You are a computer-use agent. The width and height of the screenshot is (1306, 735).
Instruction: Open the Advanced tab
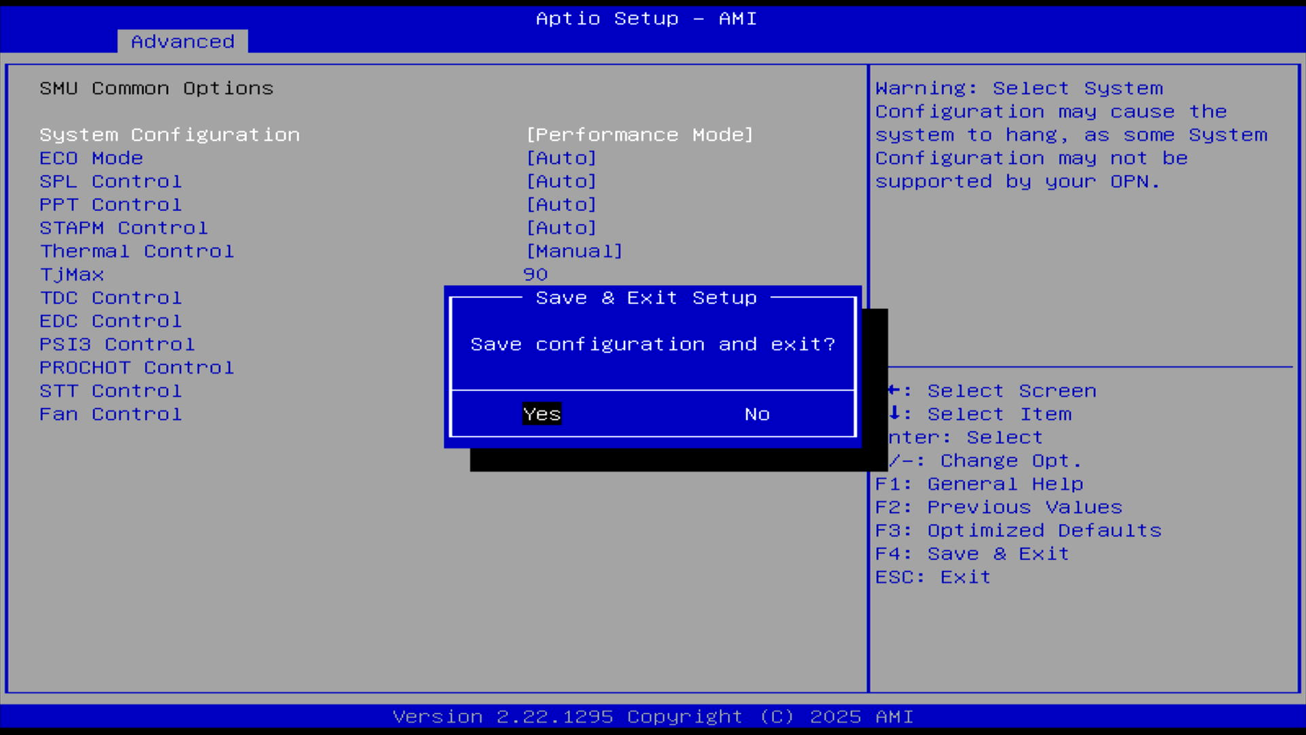coord(182,42)
